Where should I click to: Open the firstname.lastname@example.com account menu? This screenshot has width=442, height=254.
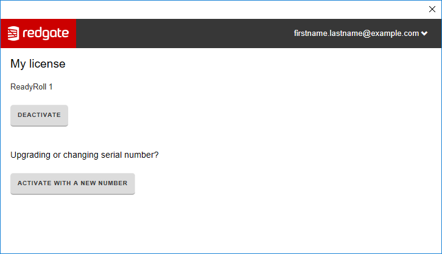356,34
